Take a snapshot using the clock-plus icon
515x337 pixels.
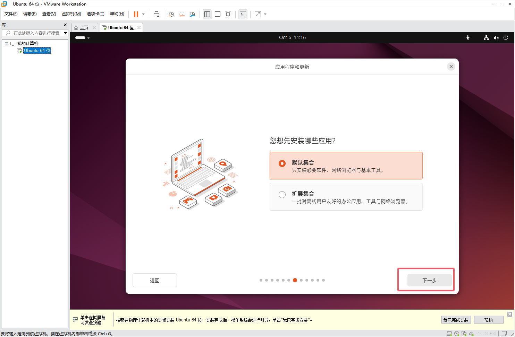click(171, 14)
